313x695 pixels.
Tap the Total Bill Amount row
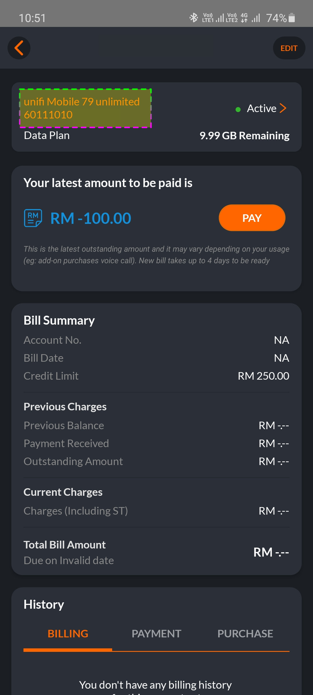click(x=156, y=552)
